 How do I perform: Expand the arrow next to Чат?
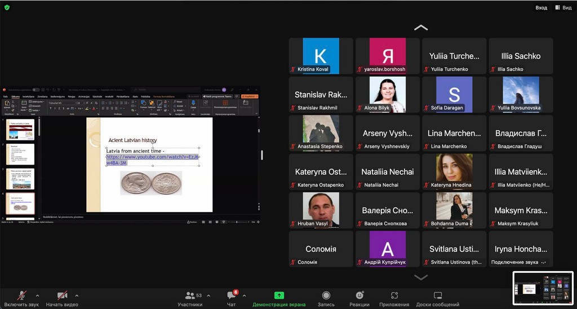point(244,295)
